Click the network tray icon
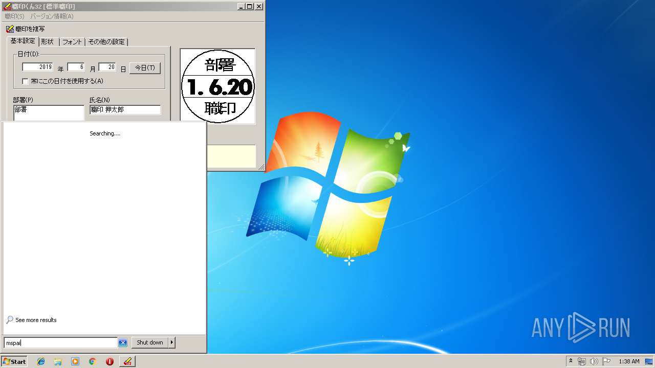The height and width of the screenshot is (368, 655). [x=582, y=361]
